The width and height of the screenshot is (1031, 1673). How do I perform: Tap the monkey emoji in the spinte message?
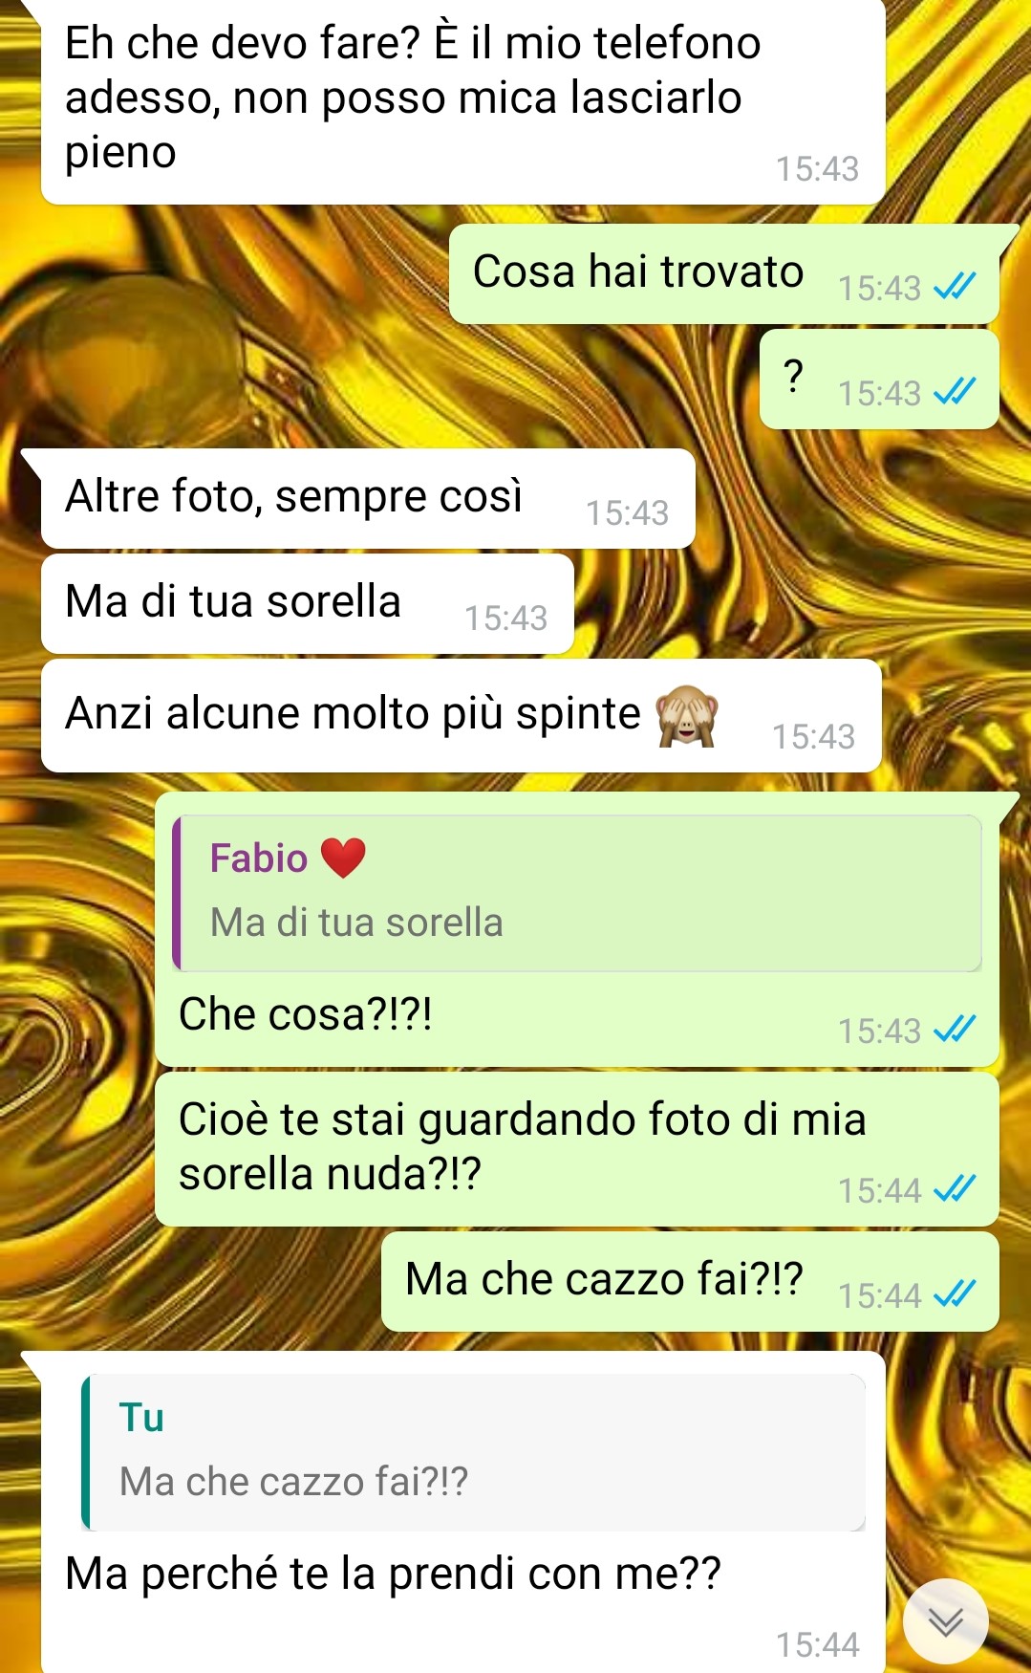(x=685, y=715)
